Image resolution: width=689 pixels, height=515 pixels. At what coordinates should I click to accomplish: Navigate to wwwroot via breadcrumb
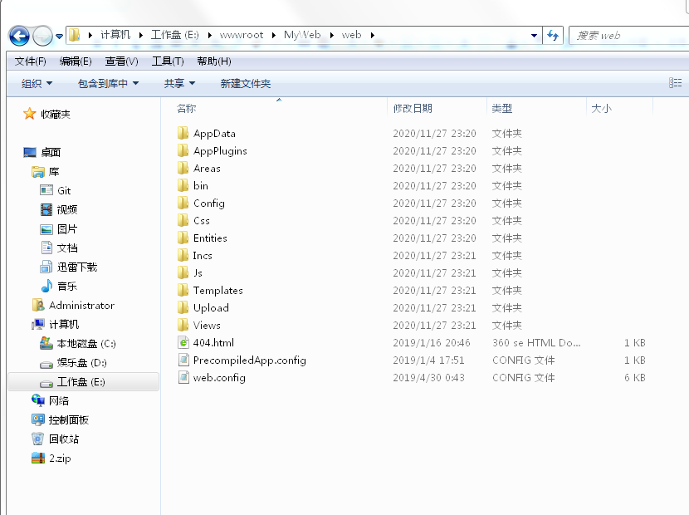pyautogui.click(x=244, y=35)
